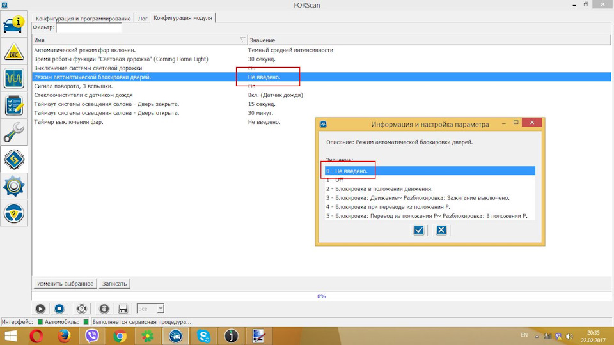
Task: Click the Изменить выбранное button
Action: (x=65, y=284)
